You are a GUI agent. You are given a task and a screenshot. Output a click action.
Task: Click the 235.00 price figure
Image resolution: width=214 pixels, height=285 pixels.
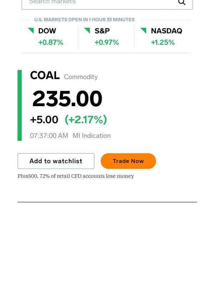pyautogui.click(x=67, y=99)
